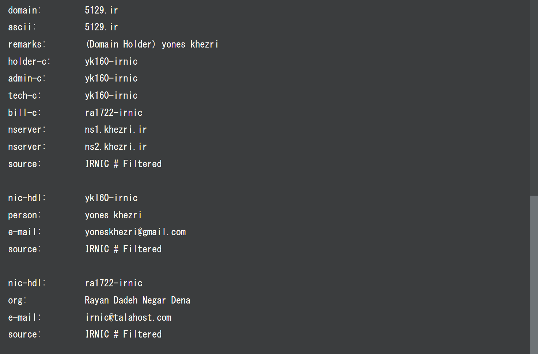Click the tech-c value yk160-irnic

(111, 95)
